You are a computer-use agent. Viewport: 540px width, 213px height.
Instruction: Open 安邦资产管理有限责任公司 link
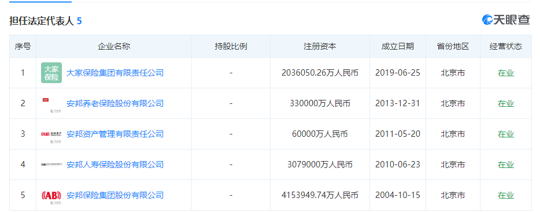[114, 134]
